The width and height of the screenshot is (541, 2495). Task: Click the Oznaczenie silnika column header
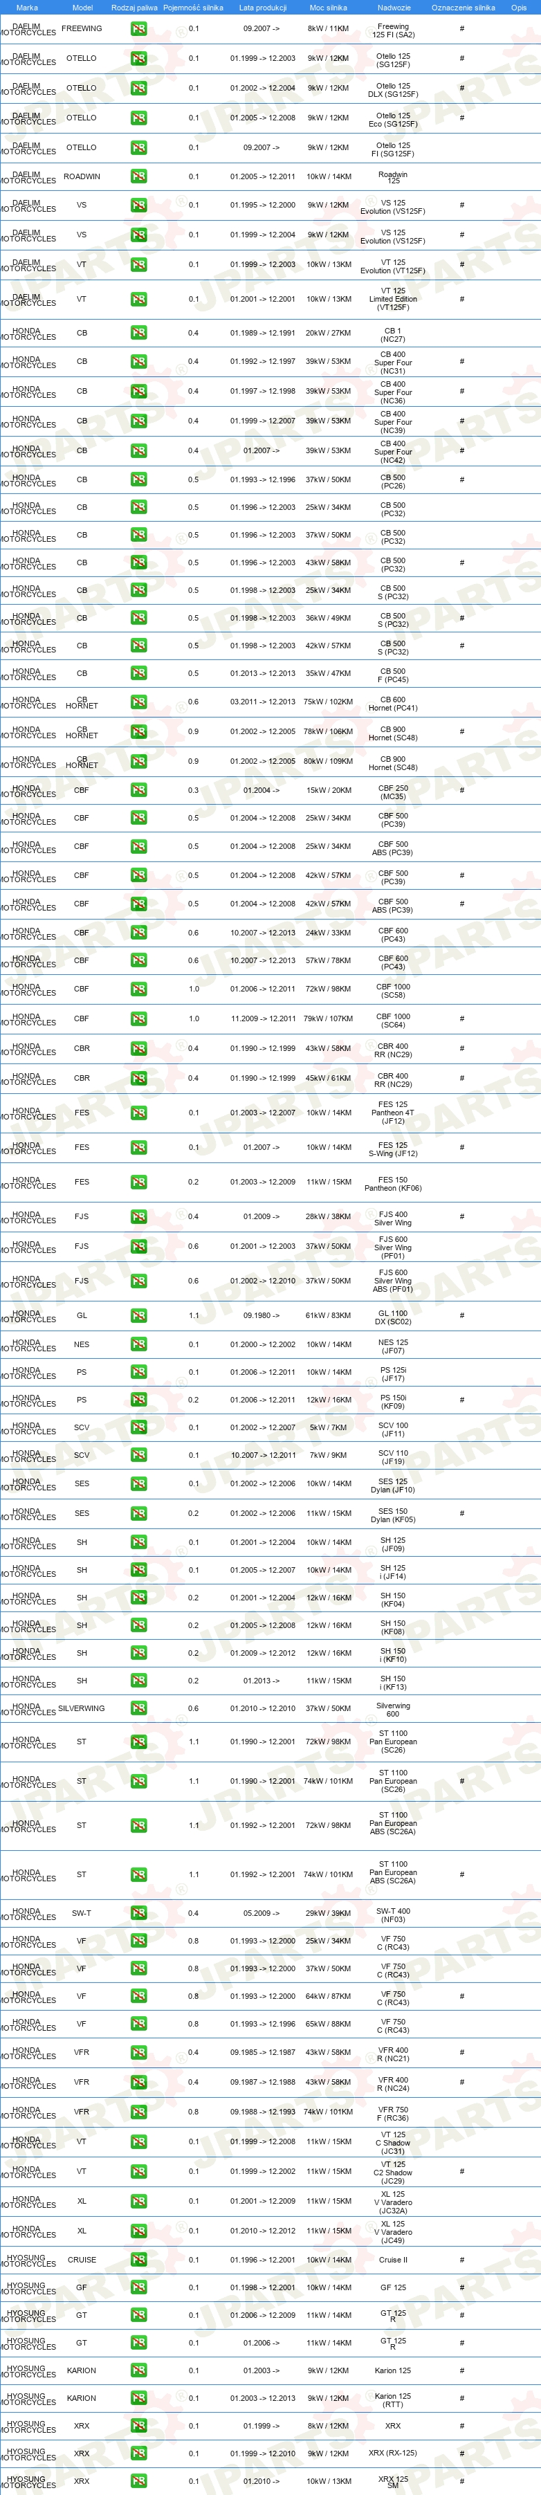click(x=463, y=8)
